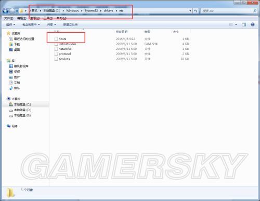Click the 2015/4/8 9:22 date cell
This screenshot has height=201, width=260.
click(x=125, y=39)
